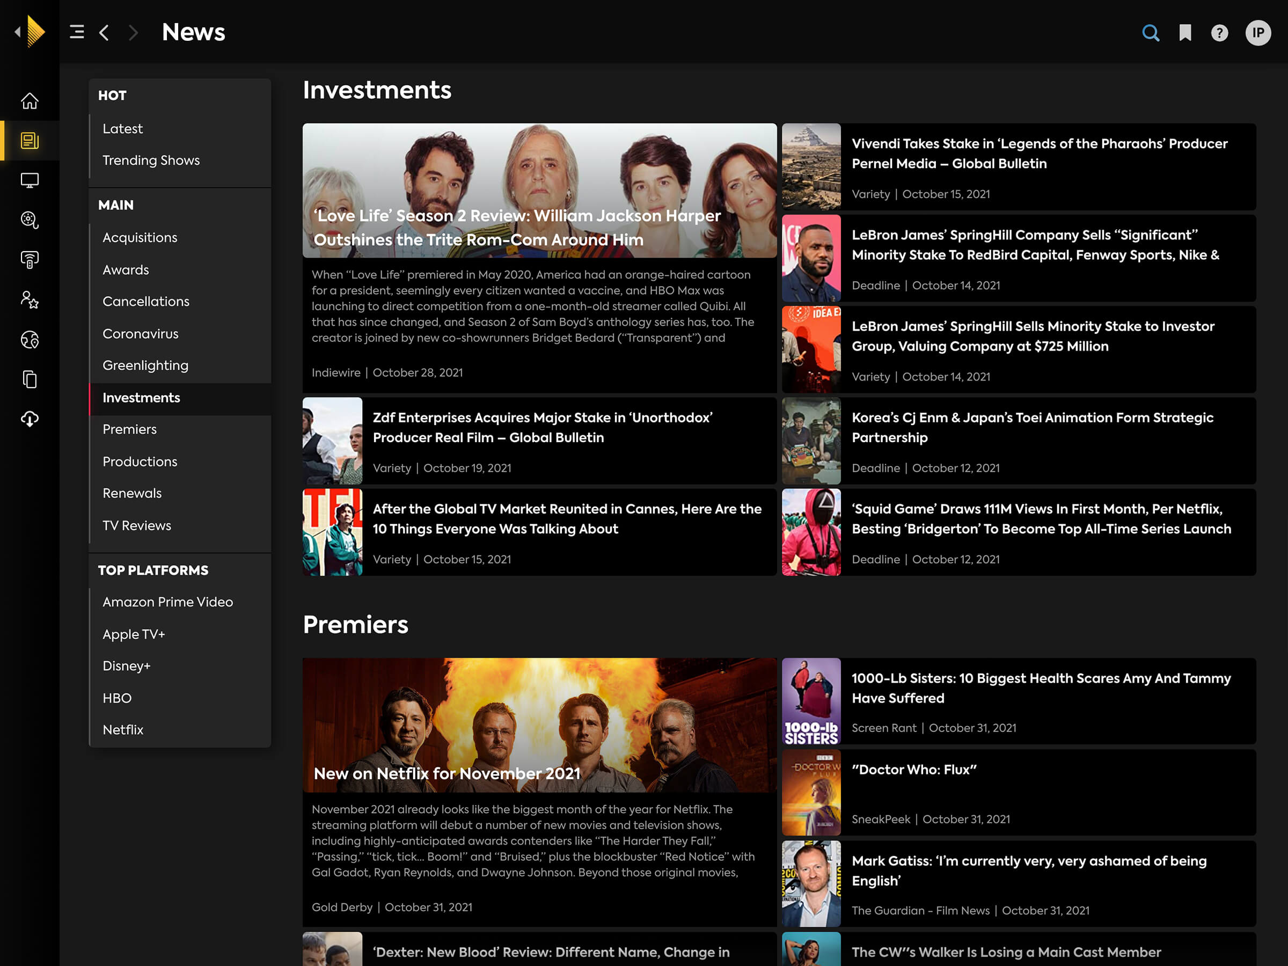Open search via magnifier icon
The width and height of the screenshot is (1288, 966).
[x=1151, y=33]
